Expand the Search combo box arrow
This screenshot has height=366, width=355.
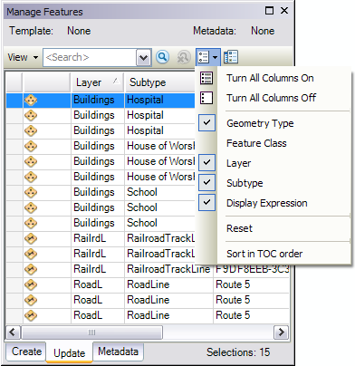(143, 57)
